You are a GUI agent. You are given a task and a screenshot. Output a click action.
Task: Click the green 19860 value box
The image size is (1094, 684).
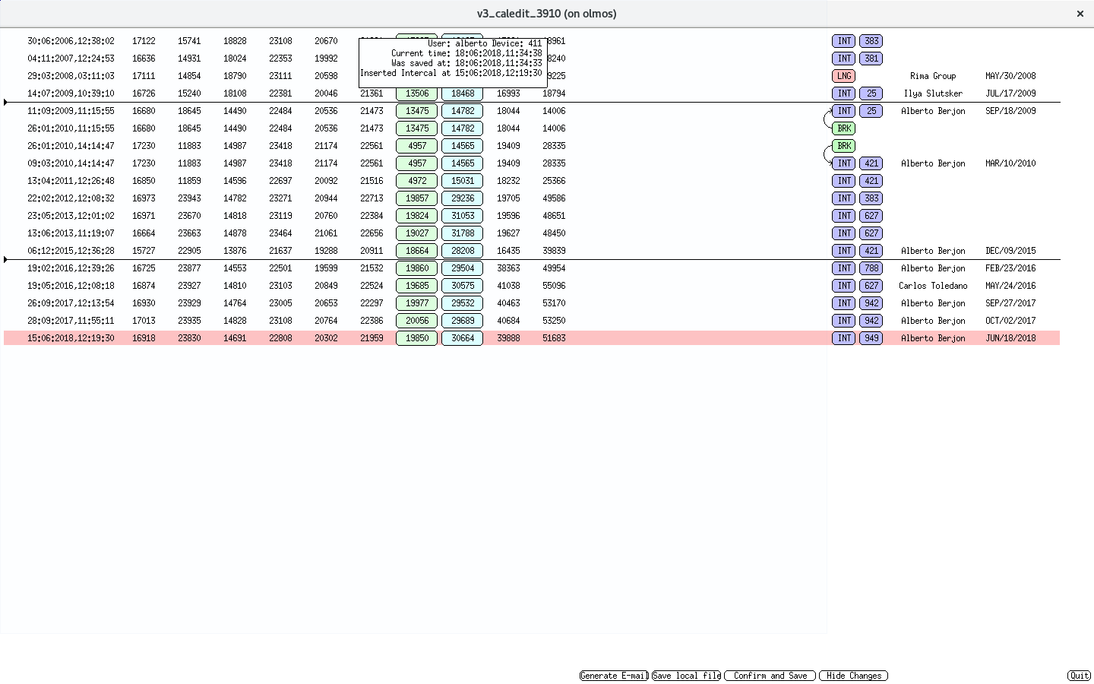point(416,268)
